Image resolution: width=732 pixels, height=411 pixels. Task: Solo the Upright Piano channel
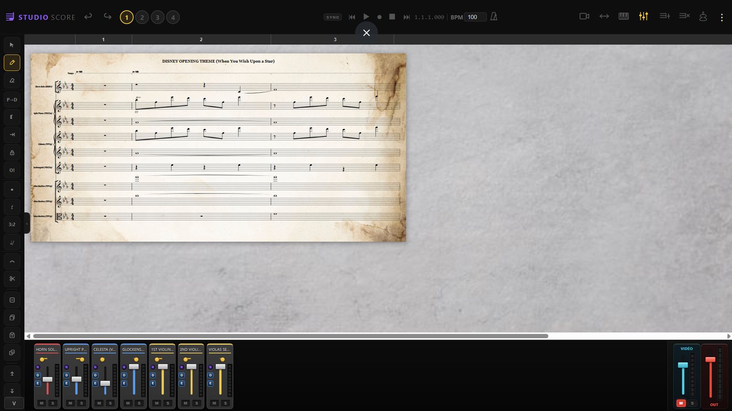tap(81, 403)
